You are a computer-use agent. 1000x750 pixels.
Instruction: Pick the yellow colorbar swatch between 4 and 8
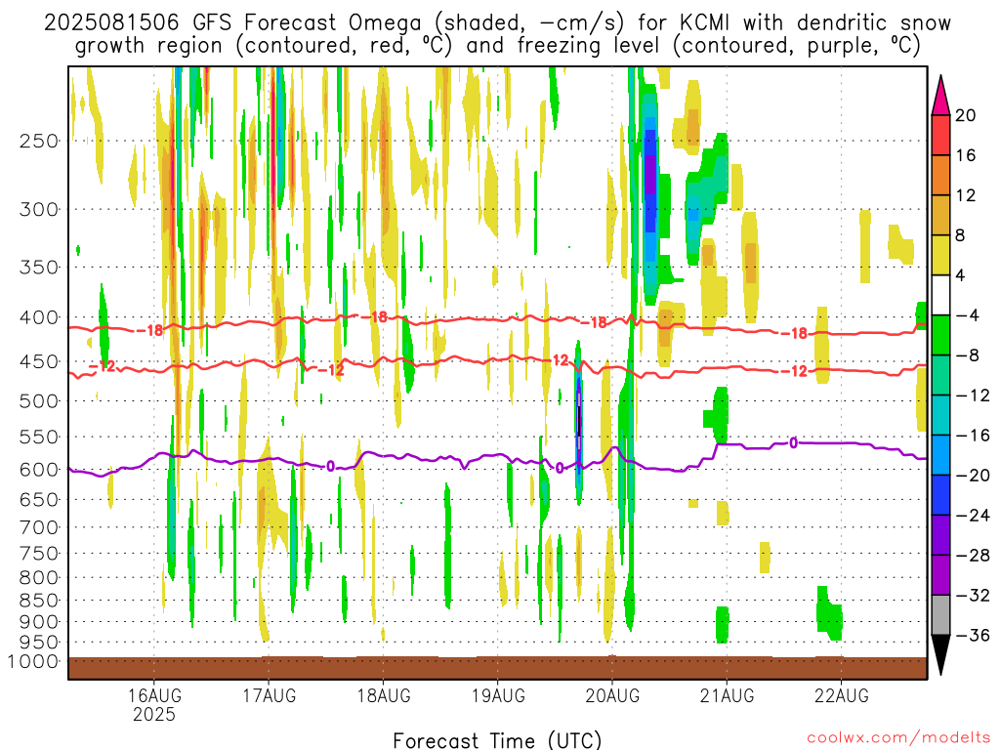(940, 255)
